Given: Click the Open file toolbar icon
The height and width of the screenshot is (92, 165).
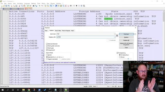Looking at the screenshot, I should [4, 6].
